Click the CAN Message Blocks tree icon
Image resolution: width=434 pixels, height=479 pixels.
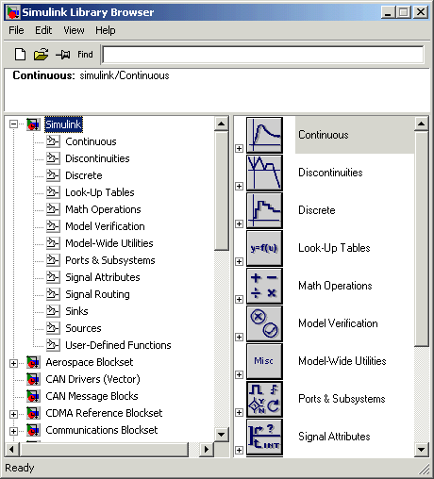tap(33, 396)
